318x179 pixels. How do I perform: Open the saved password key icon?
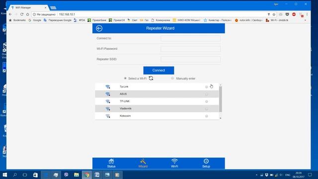pyautogui.click(x=269, y=14)
